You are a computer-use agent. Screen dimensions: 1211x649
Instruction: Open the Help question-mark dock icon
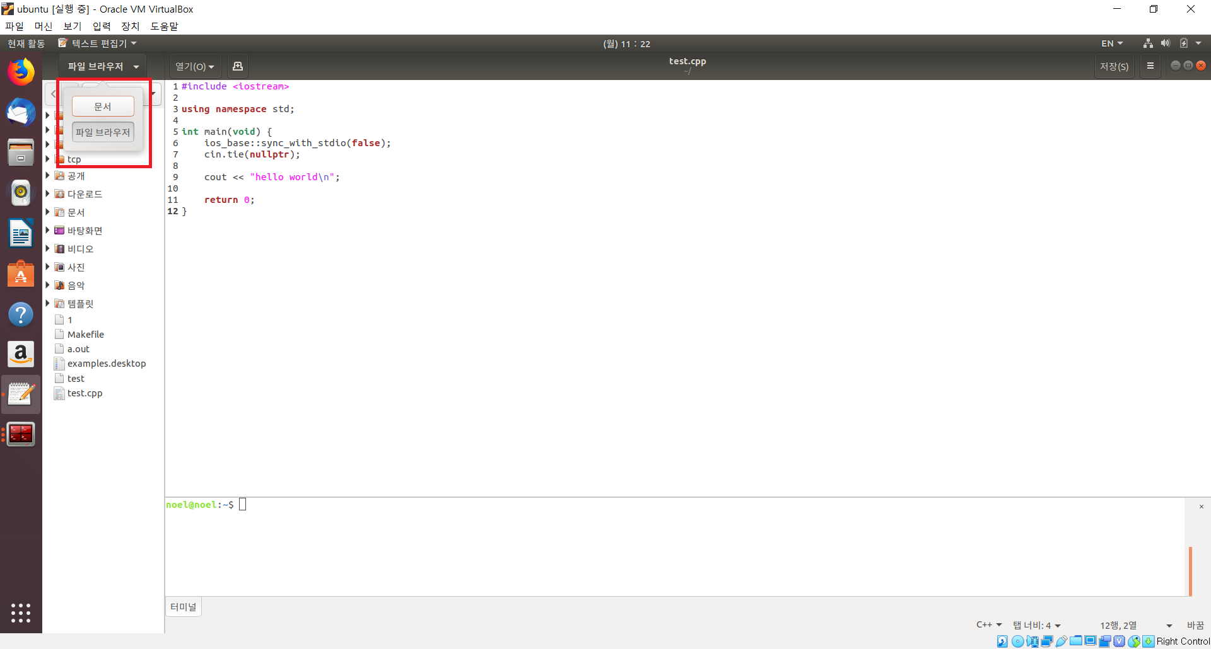click(21, 314)
